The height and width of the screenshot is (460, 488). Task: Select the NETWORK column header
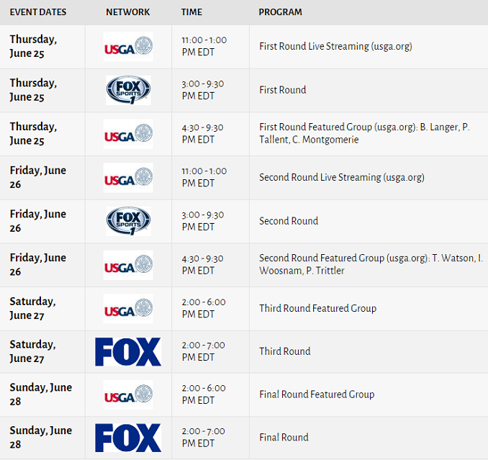(127, 12)
